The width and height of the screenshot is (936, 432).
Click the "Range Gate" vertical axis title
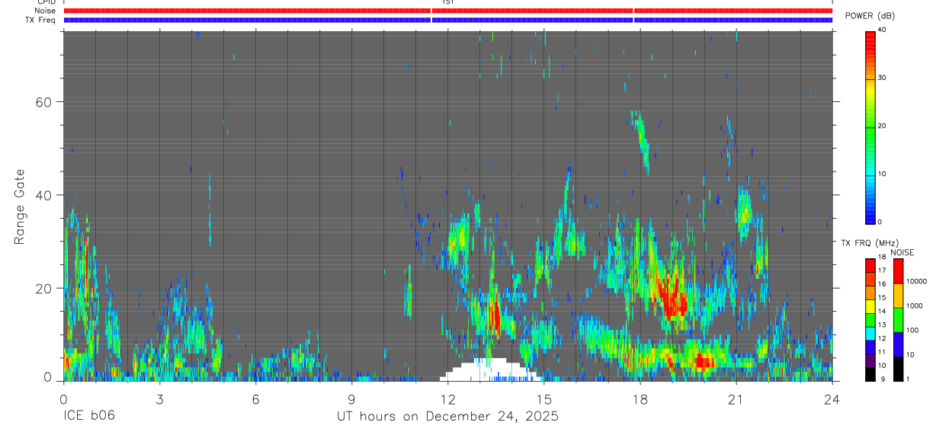click(x=18, y=206)
